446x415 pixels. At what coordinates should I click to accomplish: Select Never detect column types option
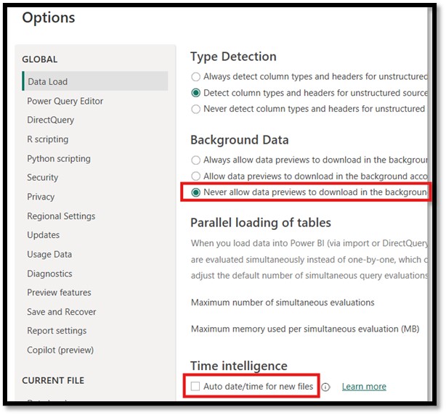pyautogui.click(x=195, y=109)
